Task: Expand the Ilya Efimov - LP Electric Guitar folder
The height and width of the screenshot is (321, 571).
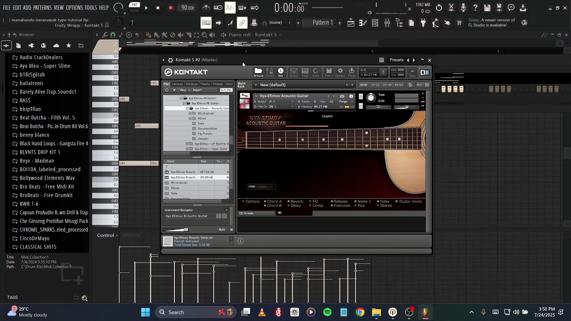Action: (187, 144)
